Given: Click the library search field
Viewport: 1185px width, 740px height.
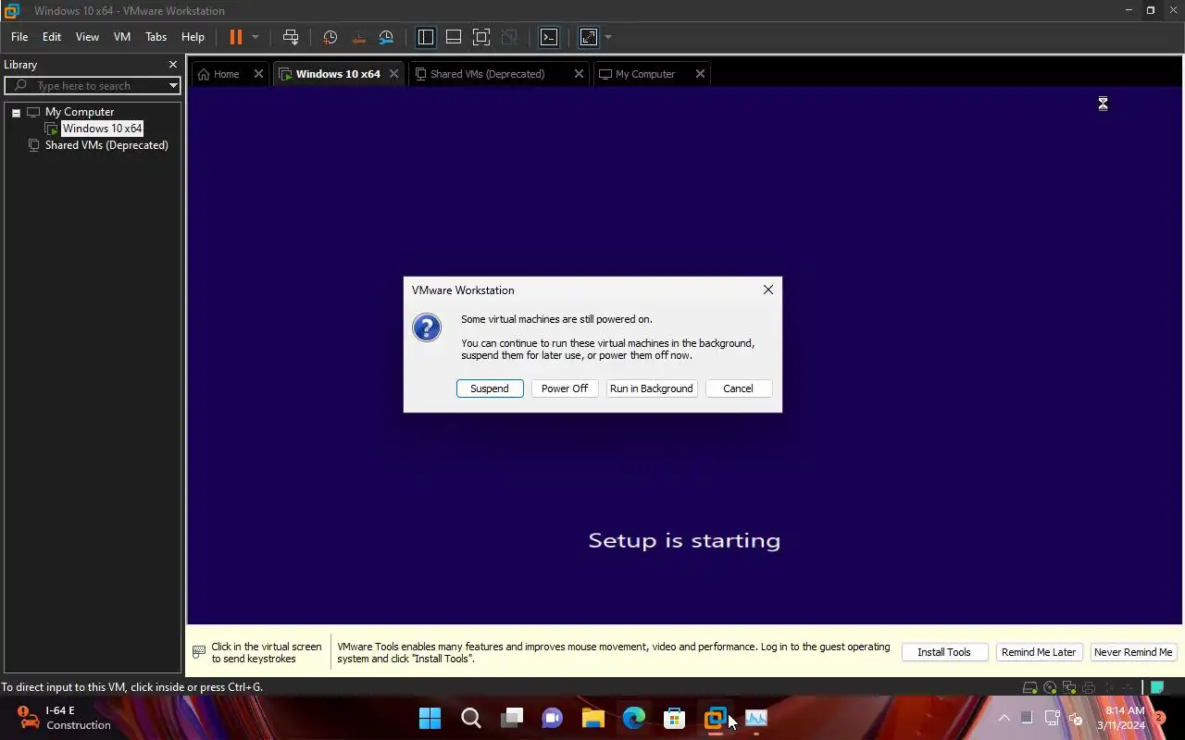Looking at the screenshot, I should pos(91,85).
